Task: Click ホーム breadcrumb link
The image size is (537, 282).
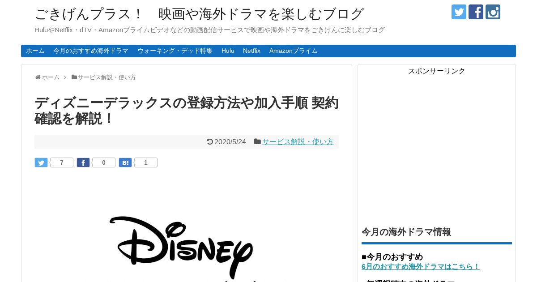Action: coord(51,77)
